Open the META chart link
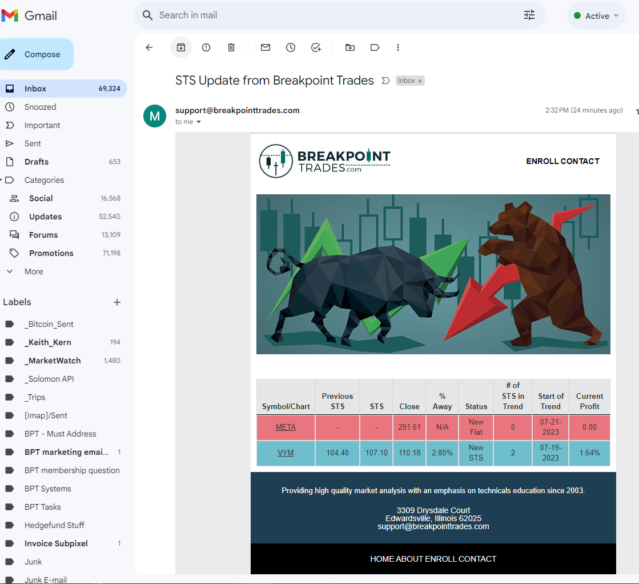The image size is (639, 584). [x=286, y=427]
